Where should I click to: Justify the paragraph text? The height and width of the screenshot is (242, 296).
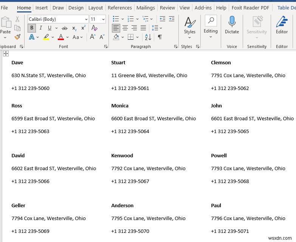(143, 28)
